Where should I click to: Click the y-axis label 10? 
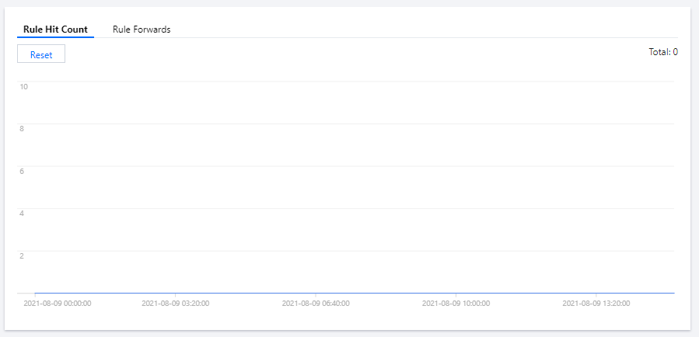(x=23, y=86)
